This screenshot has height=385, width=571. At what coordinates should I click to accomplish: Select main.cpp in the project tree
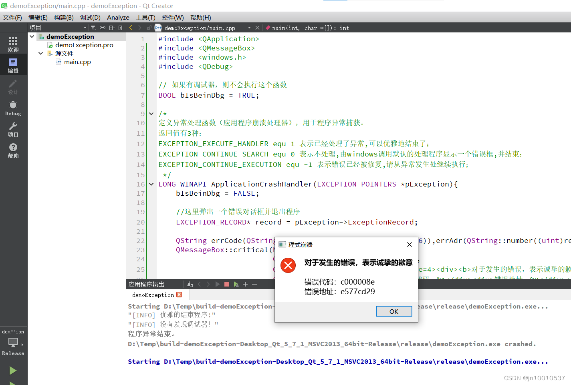tap(78, 62)
